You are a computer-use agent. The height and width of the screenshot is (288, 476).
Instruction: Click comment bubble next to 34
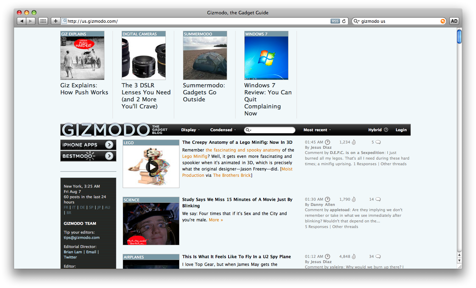tap(378, 256)
